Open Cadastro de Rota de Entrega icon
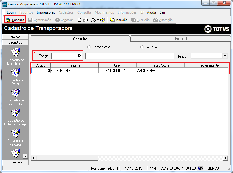The height and width of the screenshot is (173, 233). pos(16,113)
